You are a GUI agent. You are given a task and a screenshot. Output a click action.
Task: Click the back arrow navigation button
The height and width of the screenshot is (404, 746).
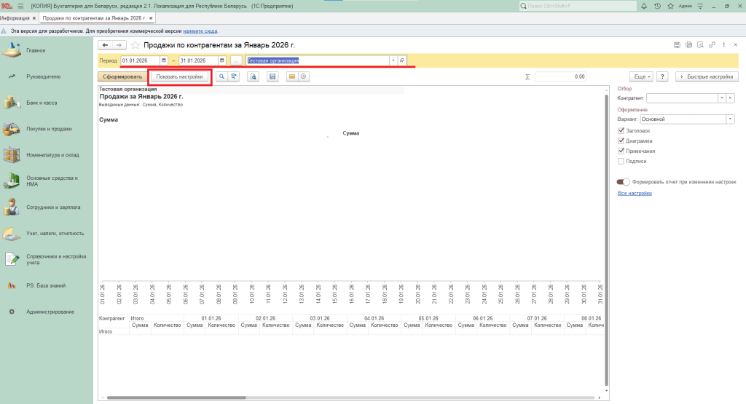(x=106, y=45)
